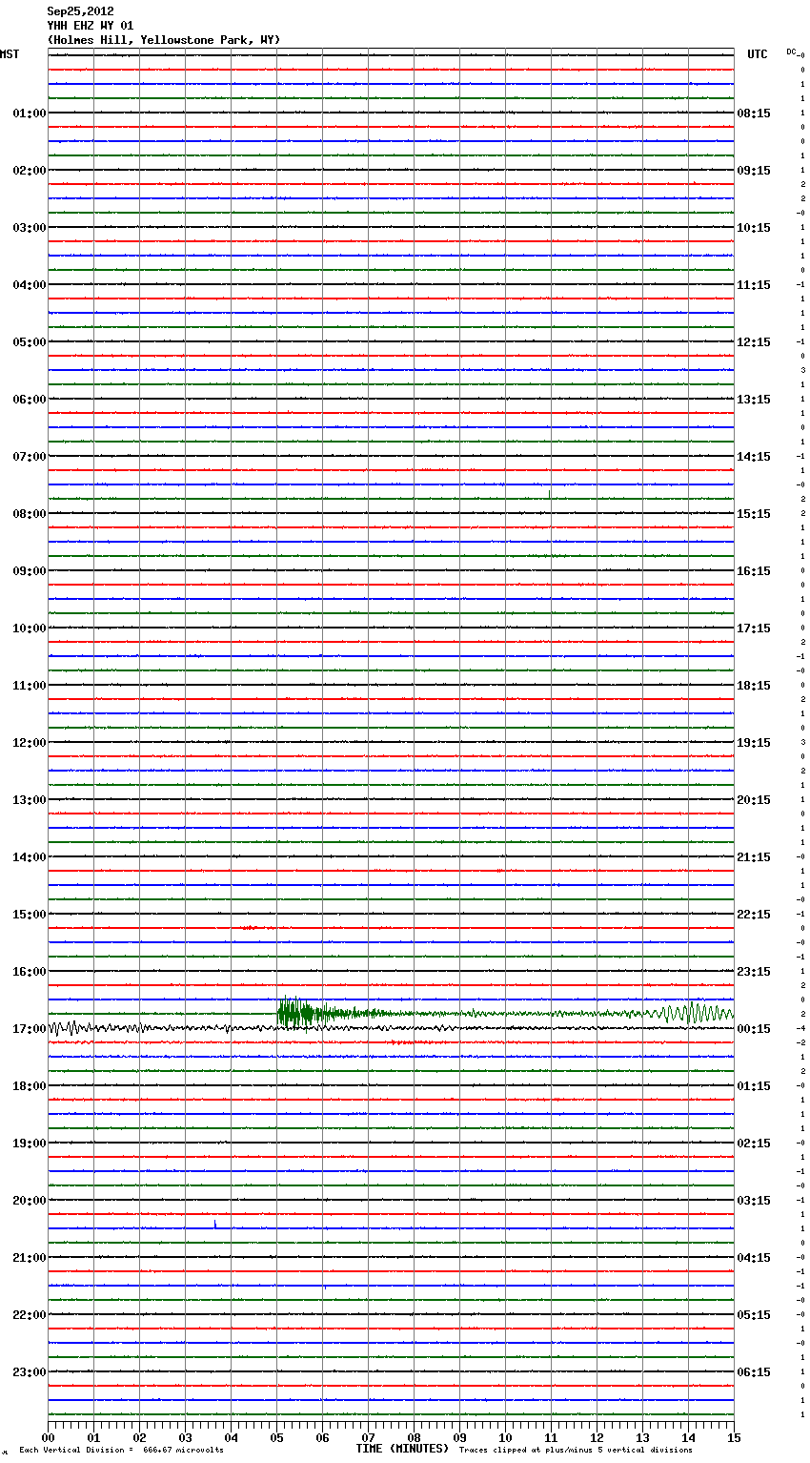
Task: Click the UTC time label "12:15"
Action: point(754,342)
